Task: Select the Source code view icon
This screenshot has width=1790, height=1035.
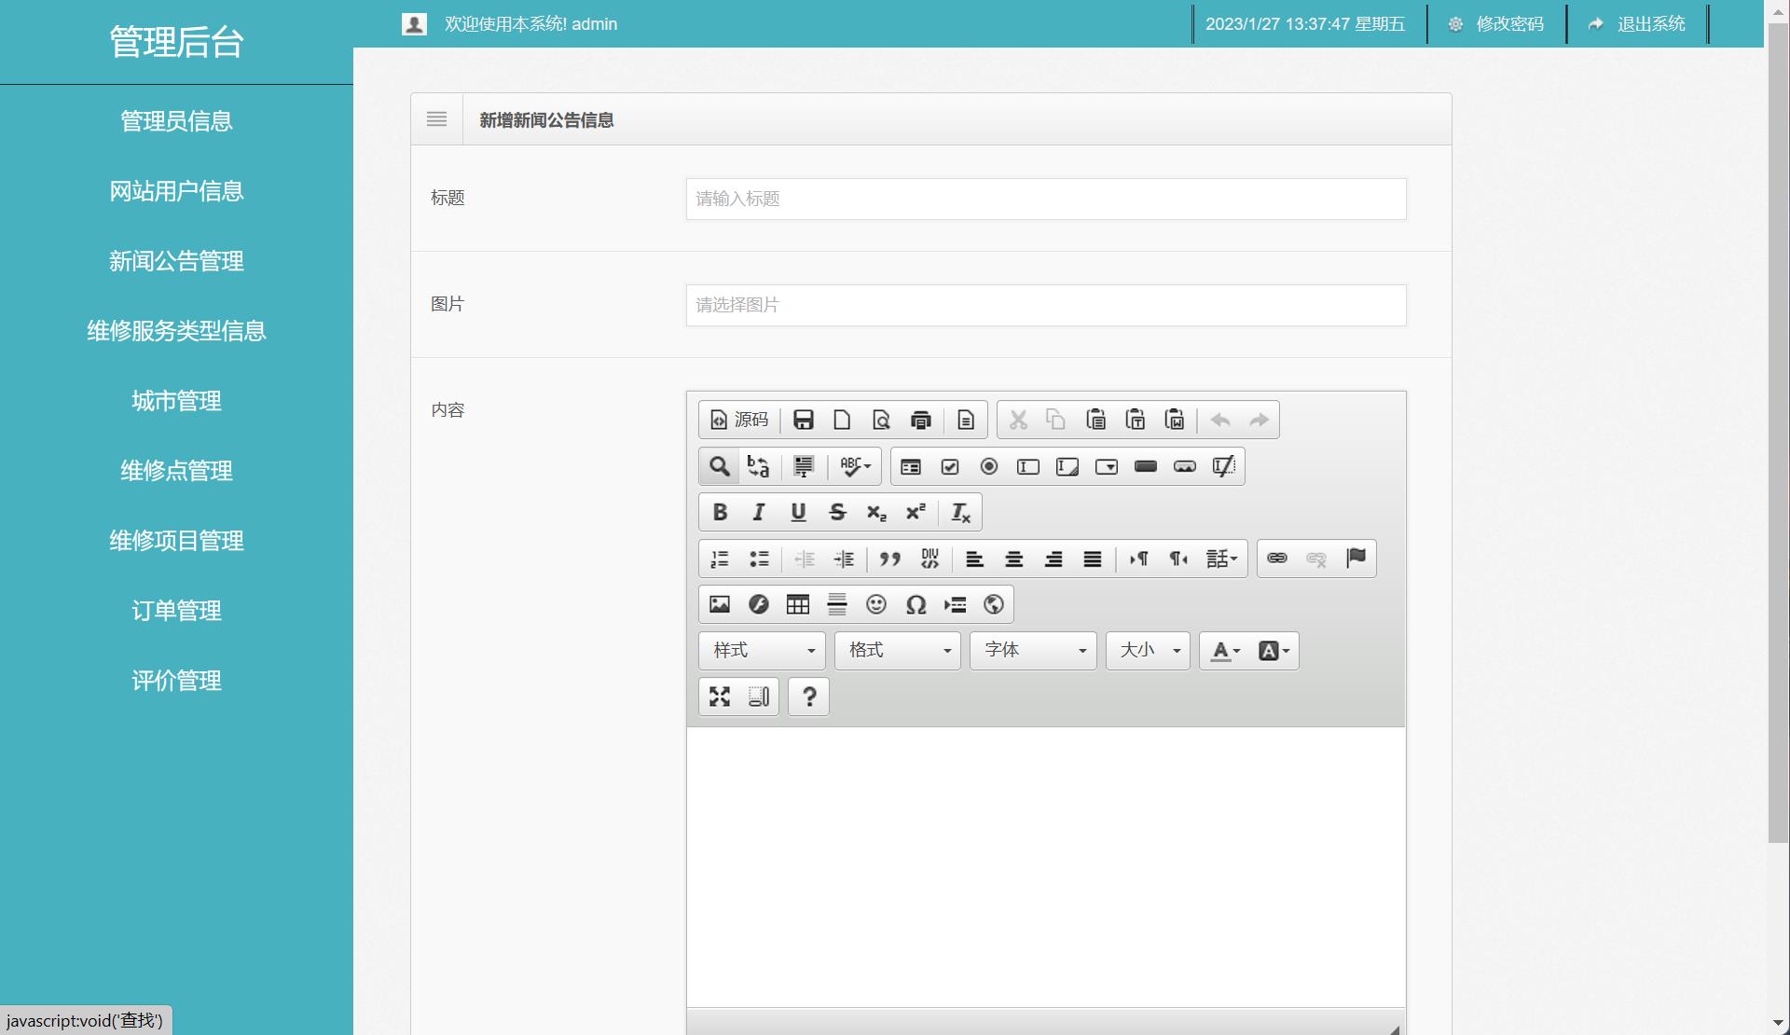Action: pyautogui.click(x=738, y=420)
